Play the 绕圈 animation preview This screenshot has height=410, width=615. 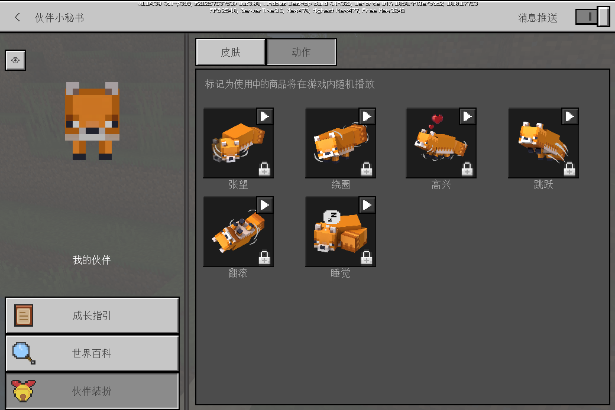[367, 116]
